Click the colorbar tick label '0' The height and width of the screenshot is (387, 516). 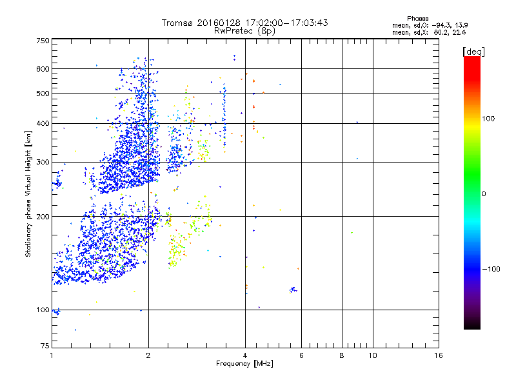coord(483,194)
